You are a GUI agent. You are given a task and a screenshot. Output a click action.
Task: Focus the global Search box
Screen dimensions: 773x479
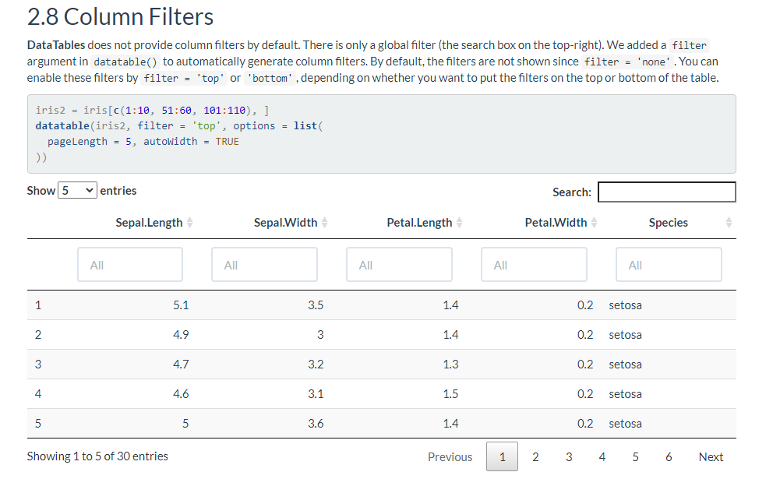pos(666,192)
